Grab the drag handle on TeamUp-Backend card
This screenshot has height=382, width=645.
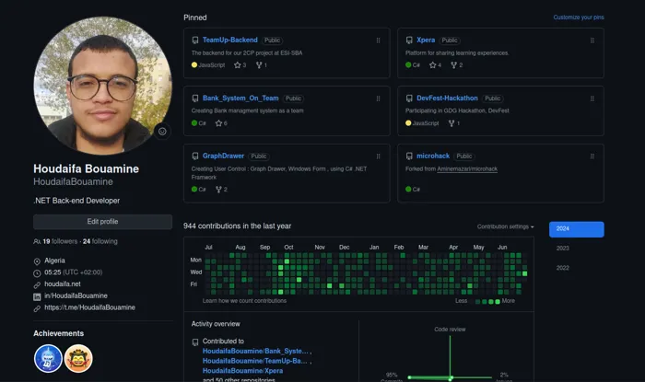click(378, 41)
